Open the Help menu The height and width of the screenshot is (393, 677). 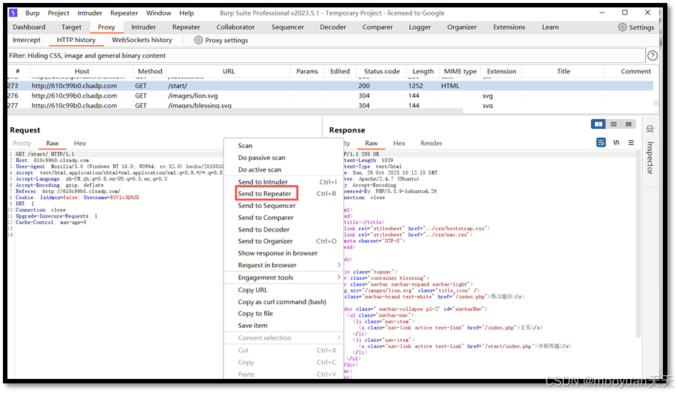[x=186, y=13]
